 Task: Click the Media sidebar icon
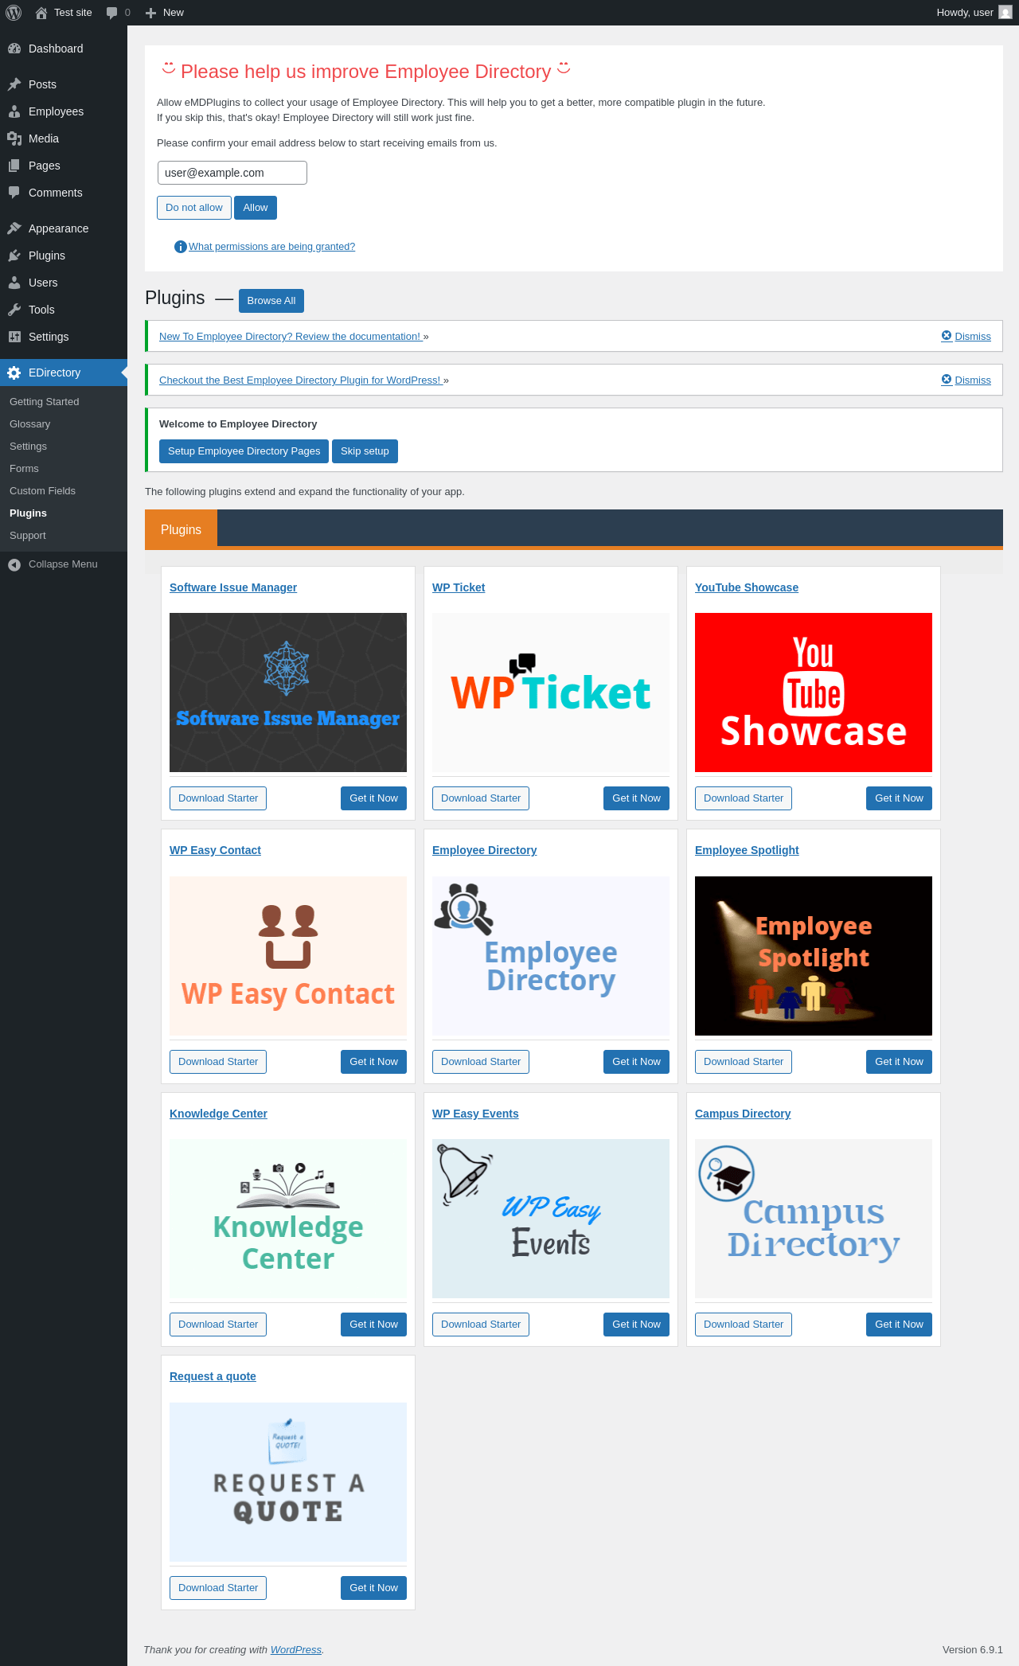pyautogui.click(x=14, y=139)
